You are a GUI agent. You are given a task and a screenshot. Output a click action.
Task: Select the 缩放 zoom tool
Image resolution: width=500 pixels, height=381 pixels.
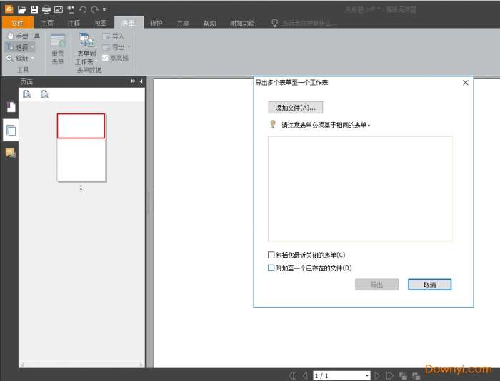pos(18,59)
